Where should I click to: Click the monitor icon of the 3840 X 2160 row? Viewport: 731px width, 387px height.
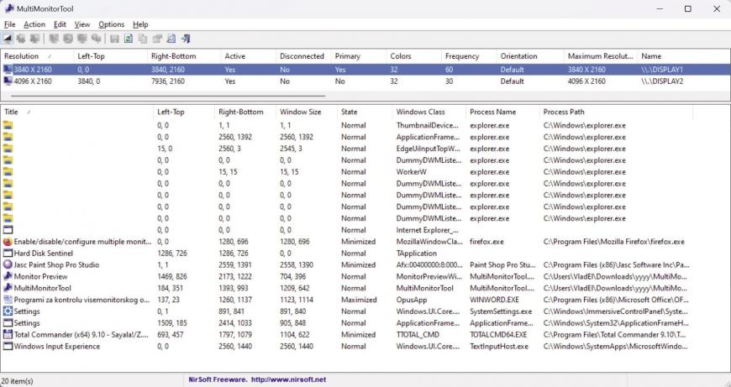point(8,70)
